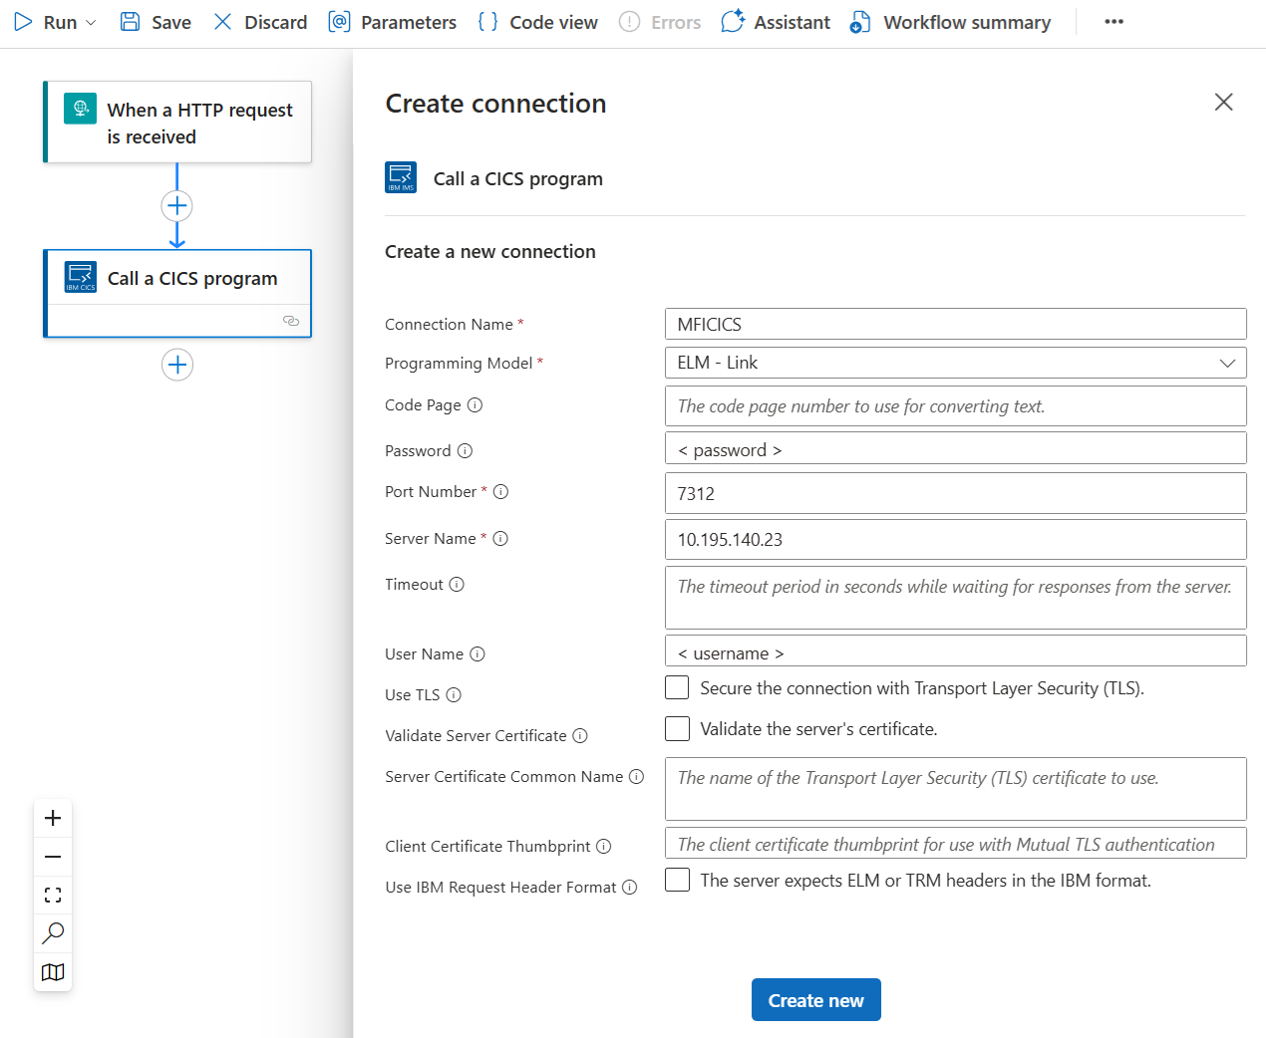Open the more options ellipsis menu

(x=1113, y=21)
